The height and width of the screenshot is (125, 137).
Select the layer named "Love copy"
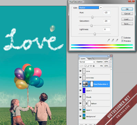(90, 78)
